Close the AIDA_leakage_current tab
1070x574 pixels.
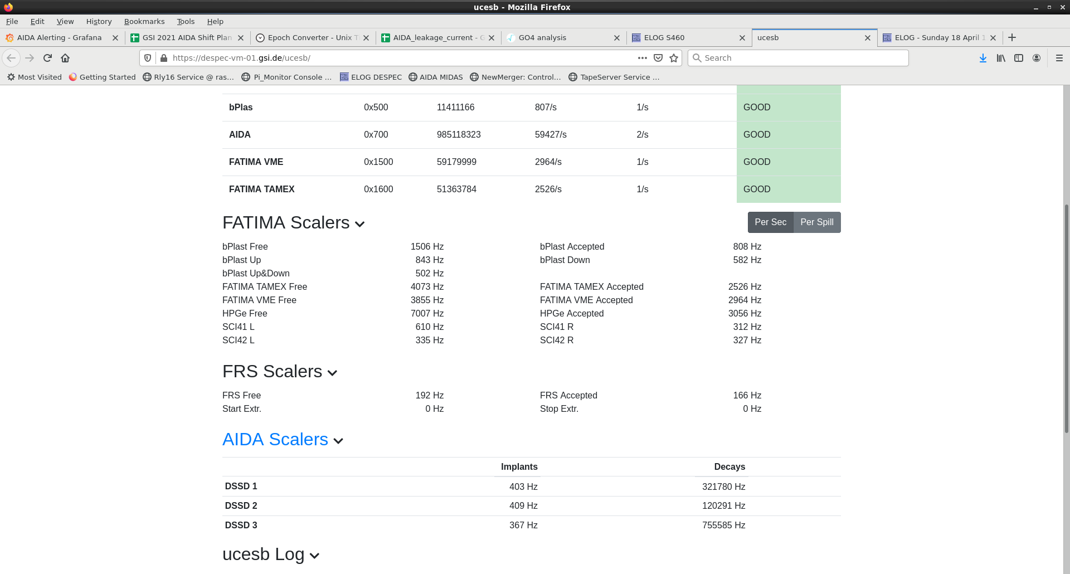(492, 38)
